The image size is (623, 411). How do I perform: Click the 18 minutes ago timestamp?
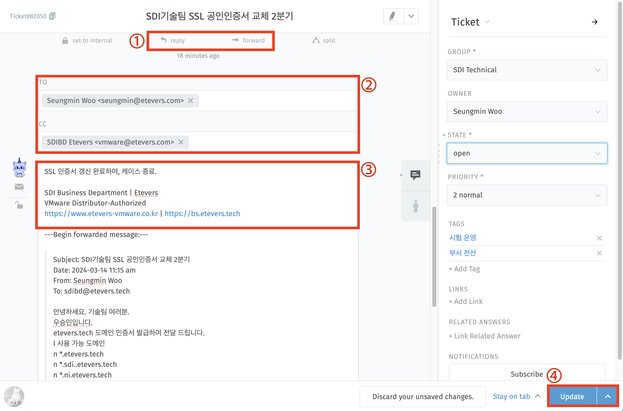pos(198,56)
